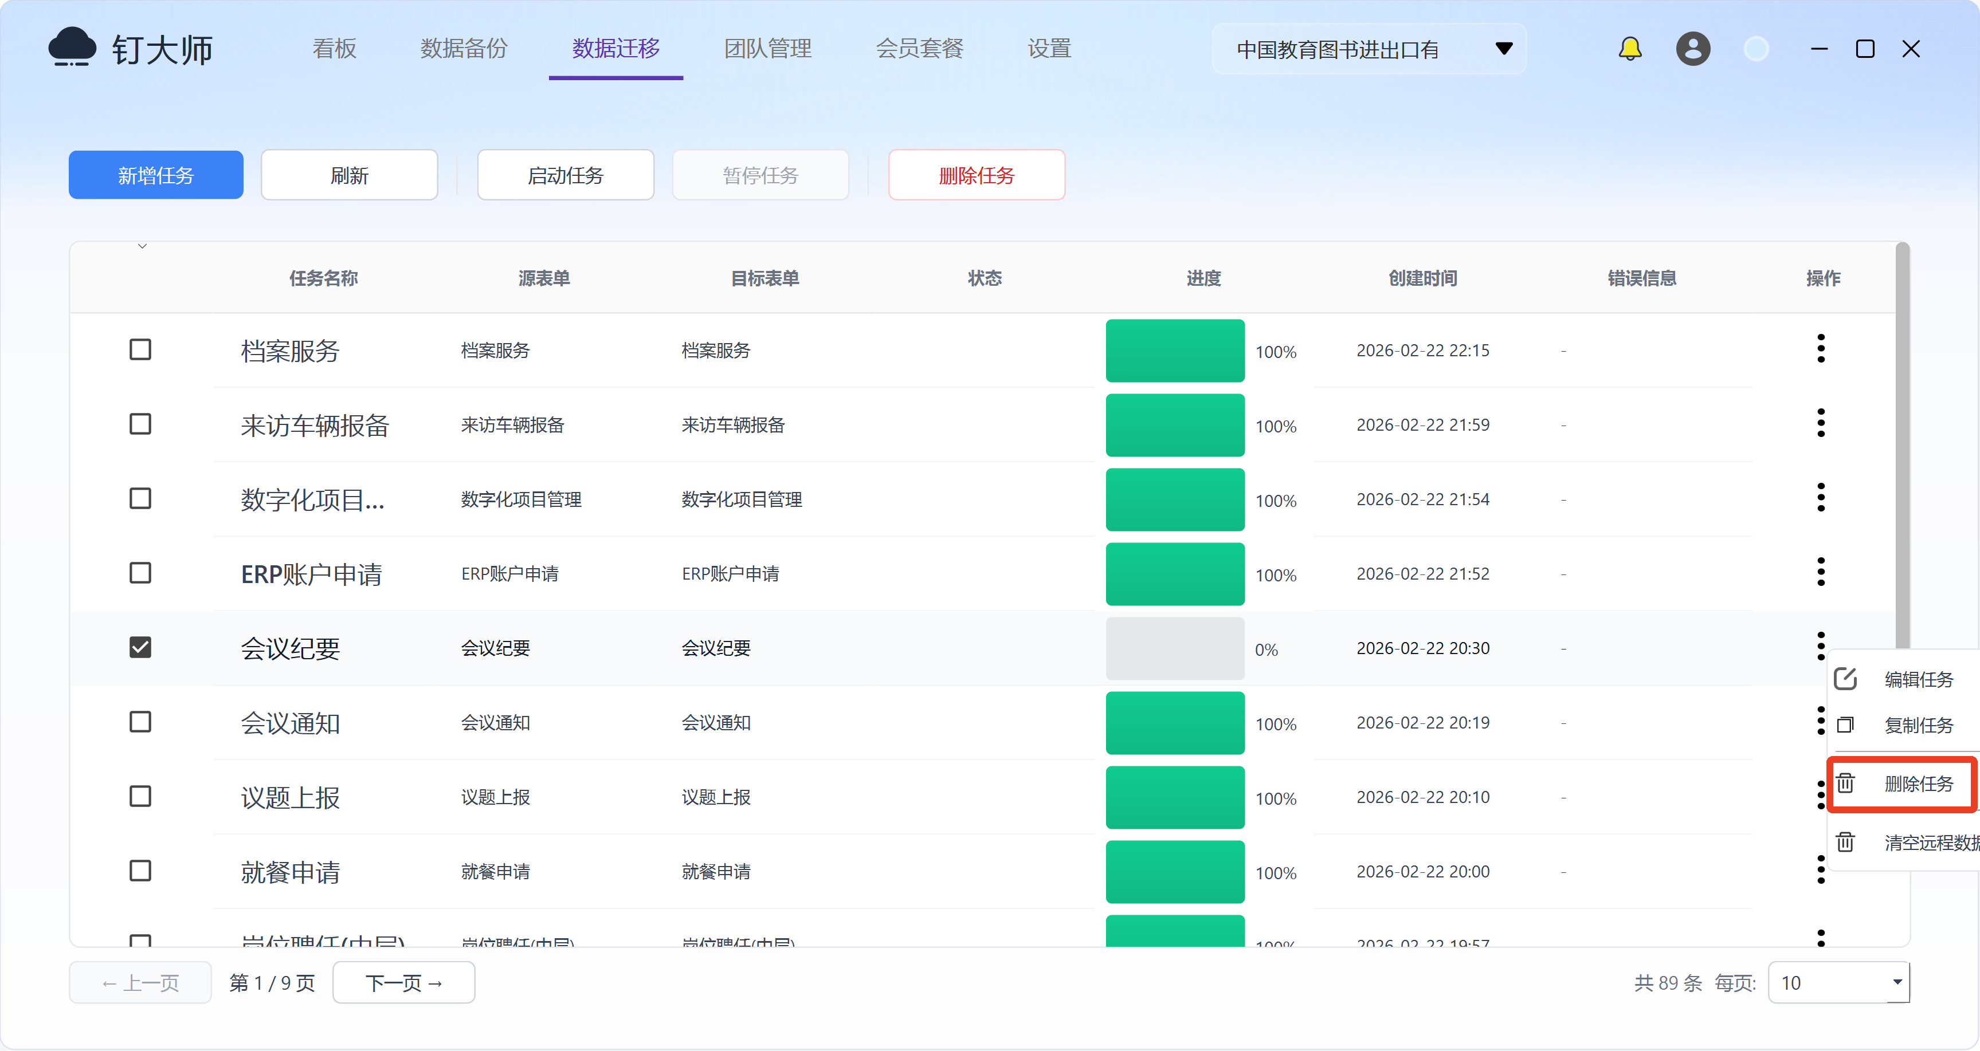The width and height of the screenshot is (1980, 1051).
Task: Tick the checkbox for ERP账户申请
Action: pyautogui.click(x=140, y=573)
